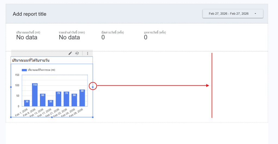Screen dimensions: 278x144
Task: Click the bottom-center resize handle of the chart
Action: [52, 117]
